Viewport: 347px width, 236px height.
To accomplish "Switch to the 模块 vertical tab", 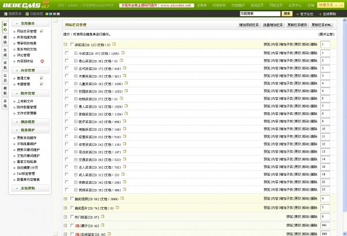I will [5, 40].
